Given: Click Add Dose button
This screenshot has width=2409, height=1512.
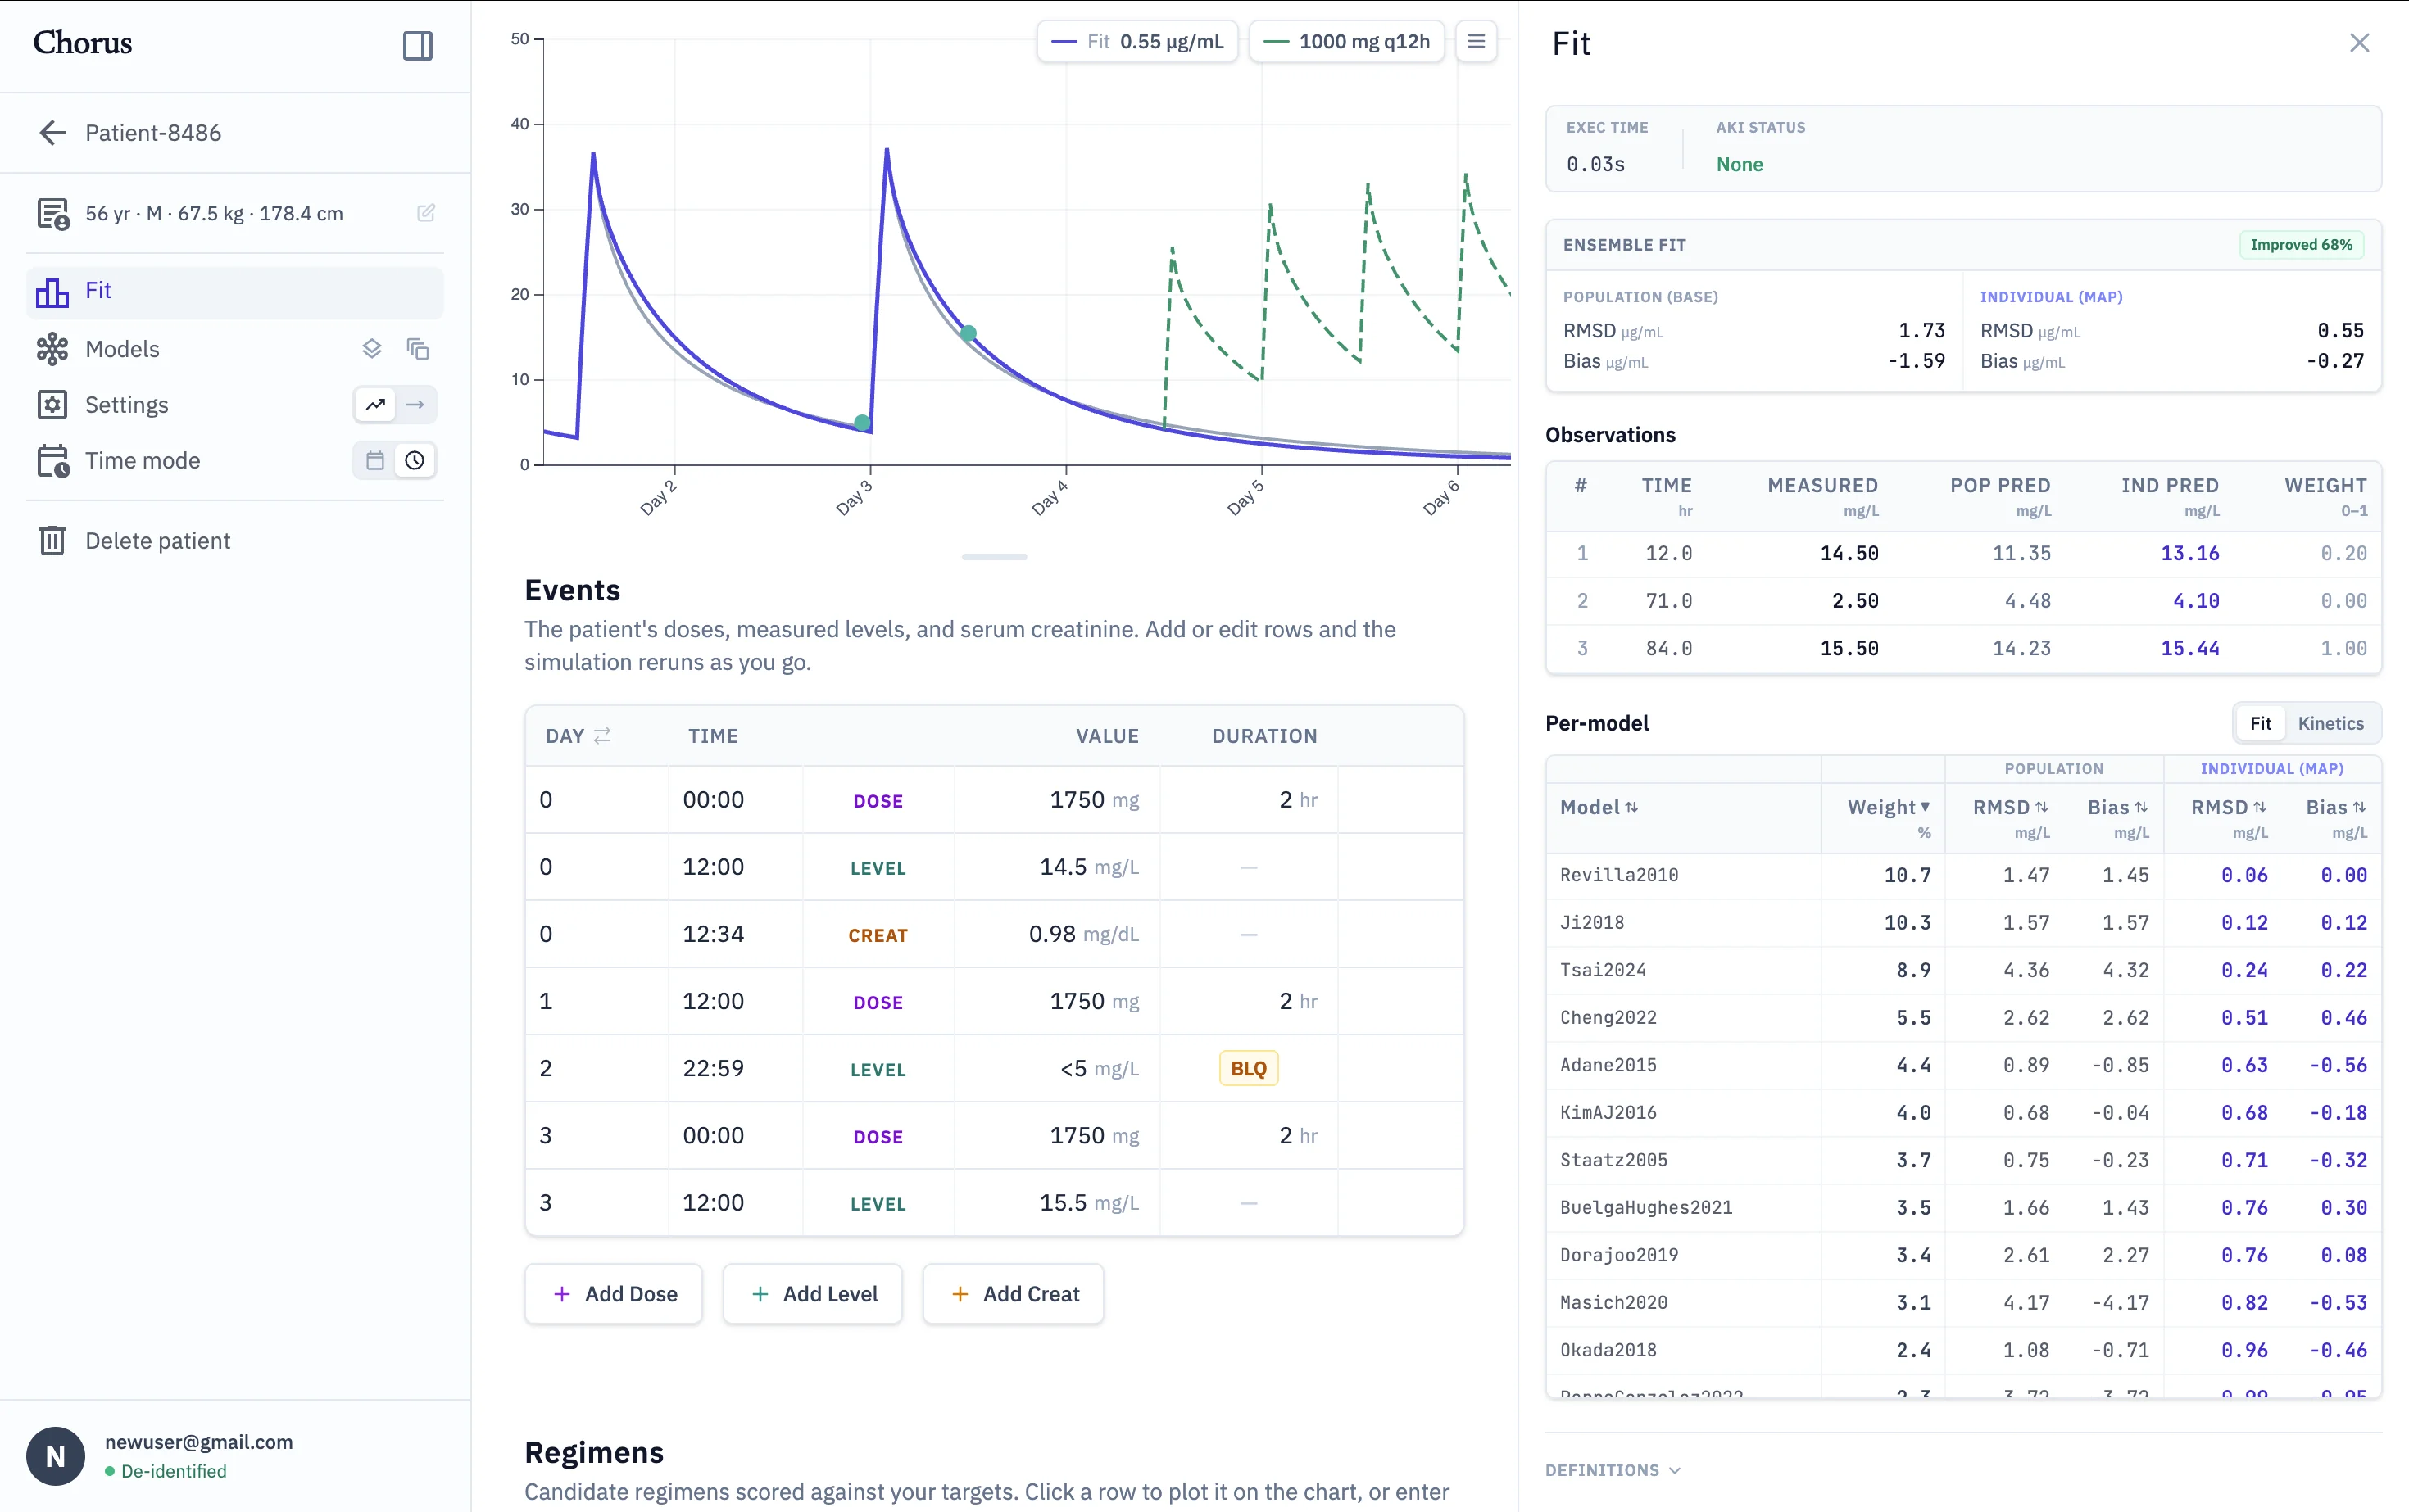Looking at the screenshot, I should [x=615, y=1294].
